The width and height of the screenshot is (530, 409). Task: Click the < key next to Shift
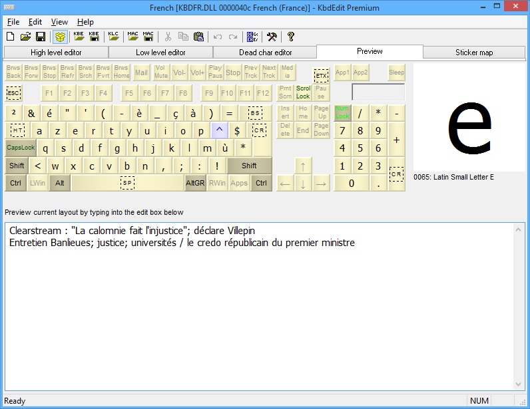pos(37,166)
